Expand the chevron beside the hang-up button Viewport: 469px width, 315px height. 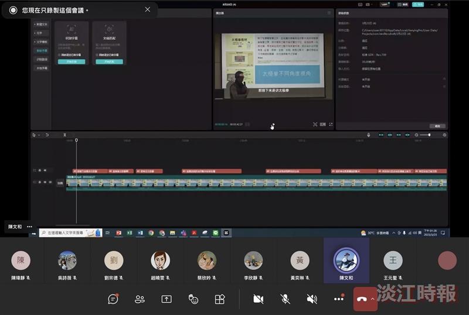(x=373, y=299)
